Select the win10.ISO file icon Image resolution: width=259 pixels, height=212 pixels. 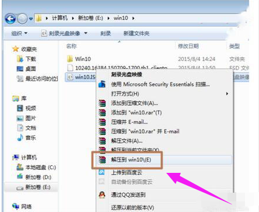(70, 77)
